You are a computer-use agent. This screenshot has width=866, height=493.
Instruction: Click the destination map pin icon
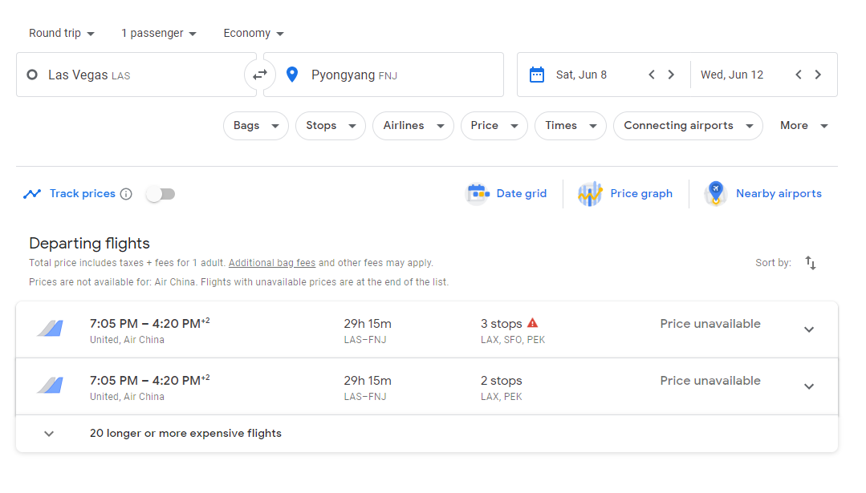click(292, 75)
